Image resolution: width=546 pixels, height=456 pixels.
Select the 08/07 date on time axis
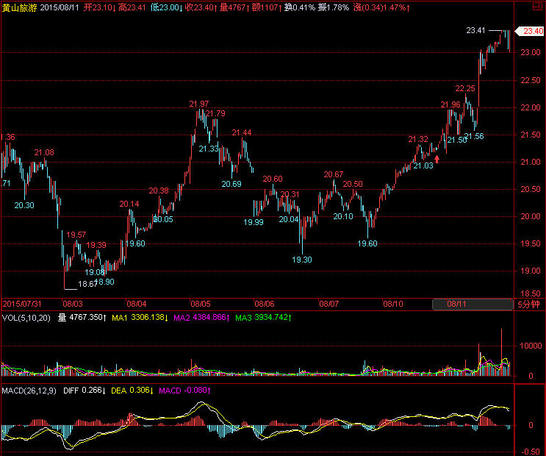coord(328,303)
